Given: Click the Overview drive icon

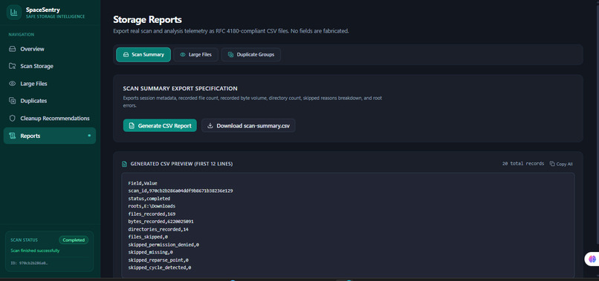Looking at the screenshot, I should pyautogui.click(x=13, y=49).
